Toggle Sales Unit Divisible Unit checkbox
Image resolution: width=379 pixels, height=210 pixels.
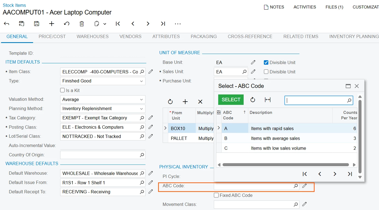(x=266, y=72)
